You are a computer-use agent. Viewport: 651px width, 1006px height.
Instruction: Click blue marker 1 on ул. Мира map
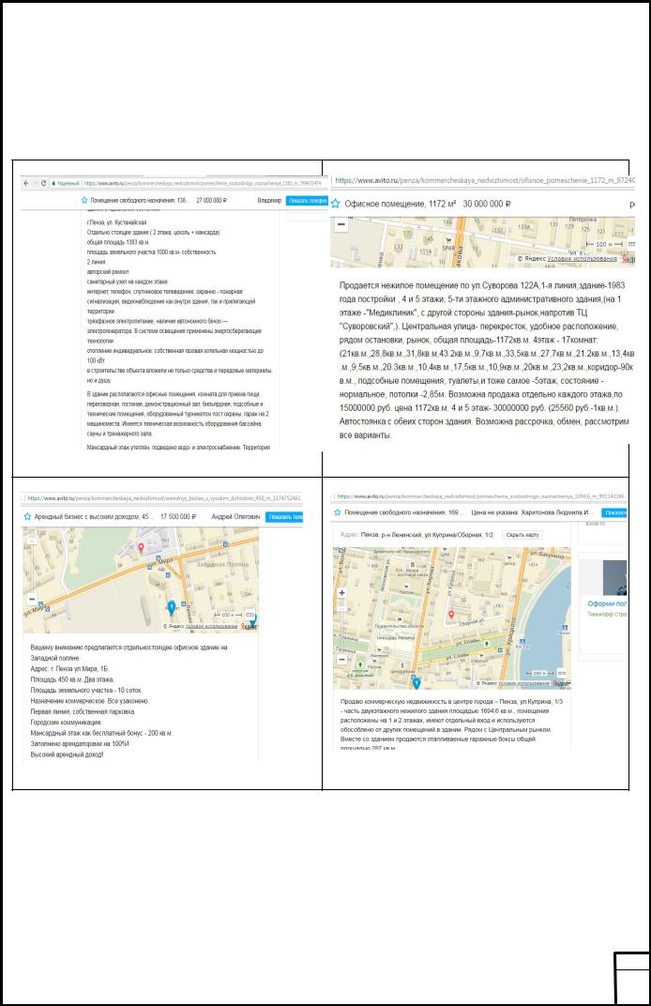click(x=172, y=607)
